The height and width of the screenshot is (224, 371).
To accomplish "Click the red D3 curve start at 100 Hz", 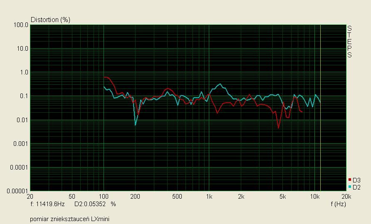I will point(104,77).
